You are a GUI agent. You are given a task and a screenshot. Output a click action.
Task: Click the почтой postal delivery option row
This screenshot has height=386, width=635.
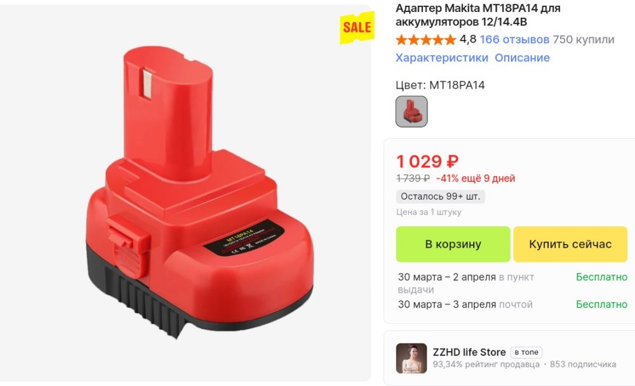512,304
